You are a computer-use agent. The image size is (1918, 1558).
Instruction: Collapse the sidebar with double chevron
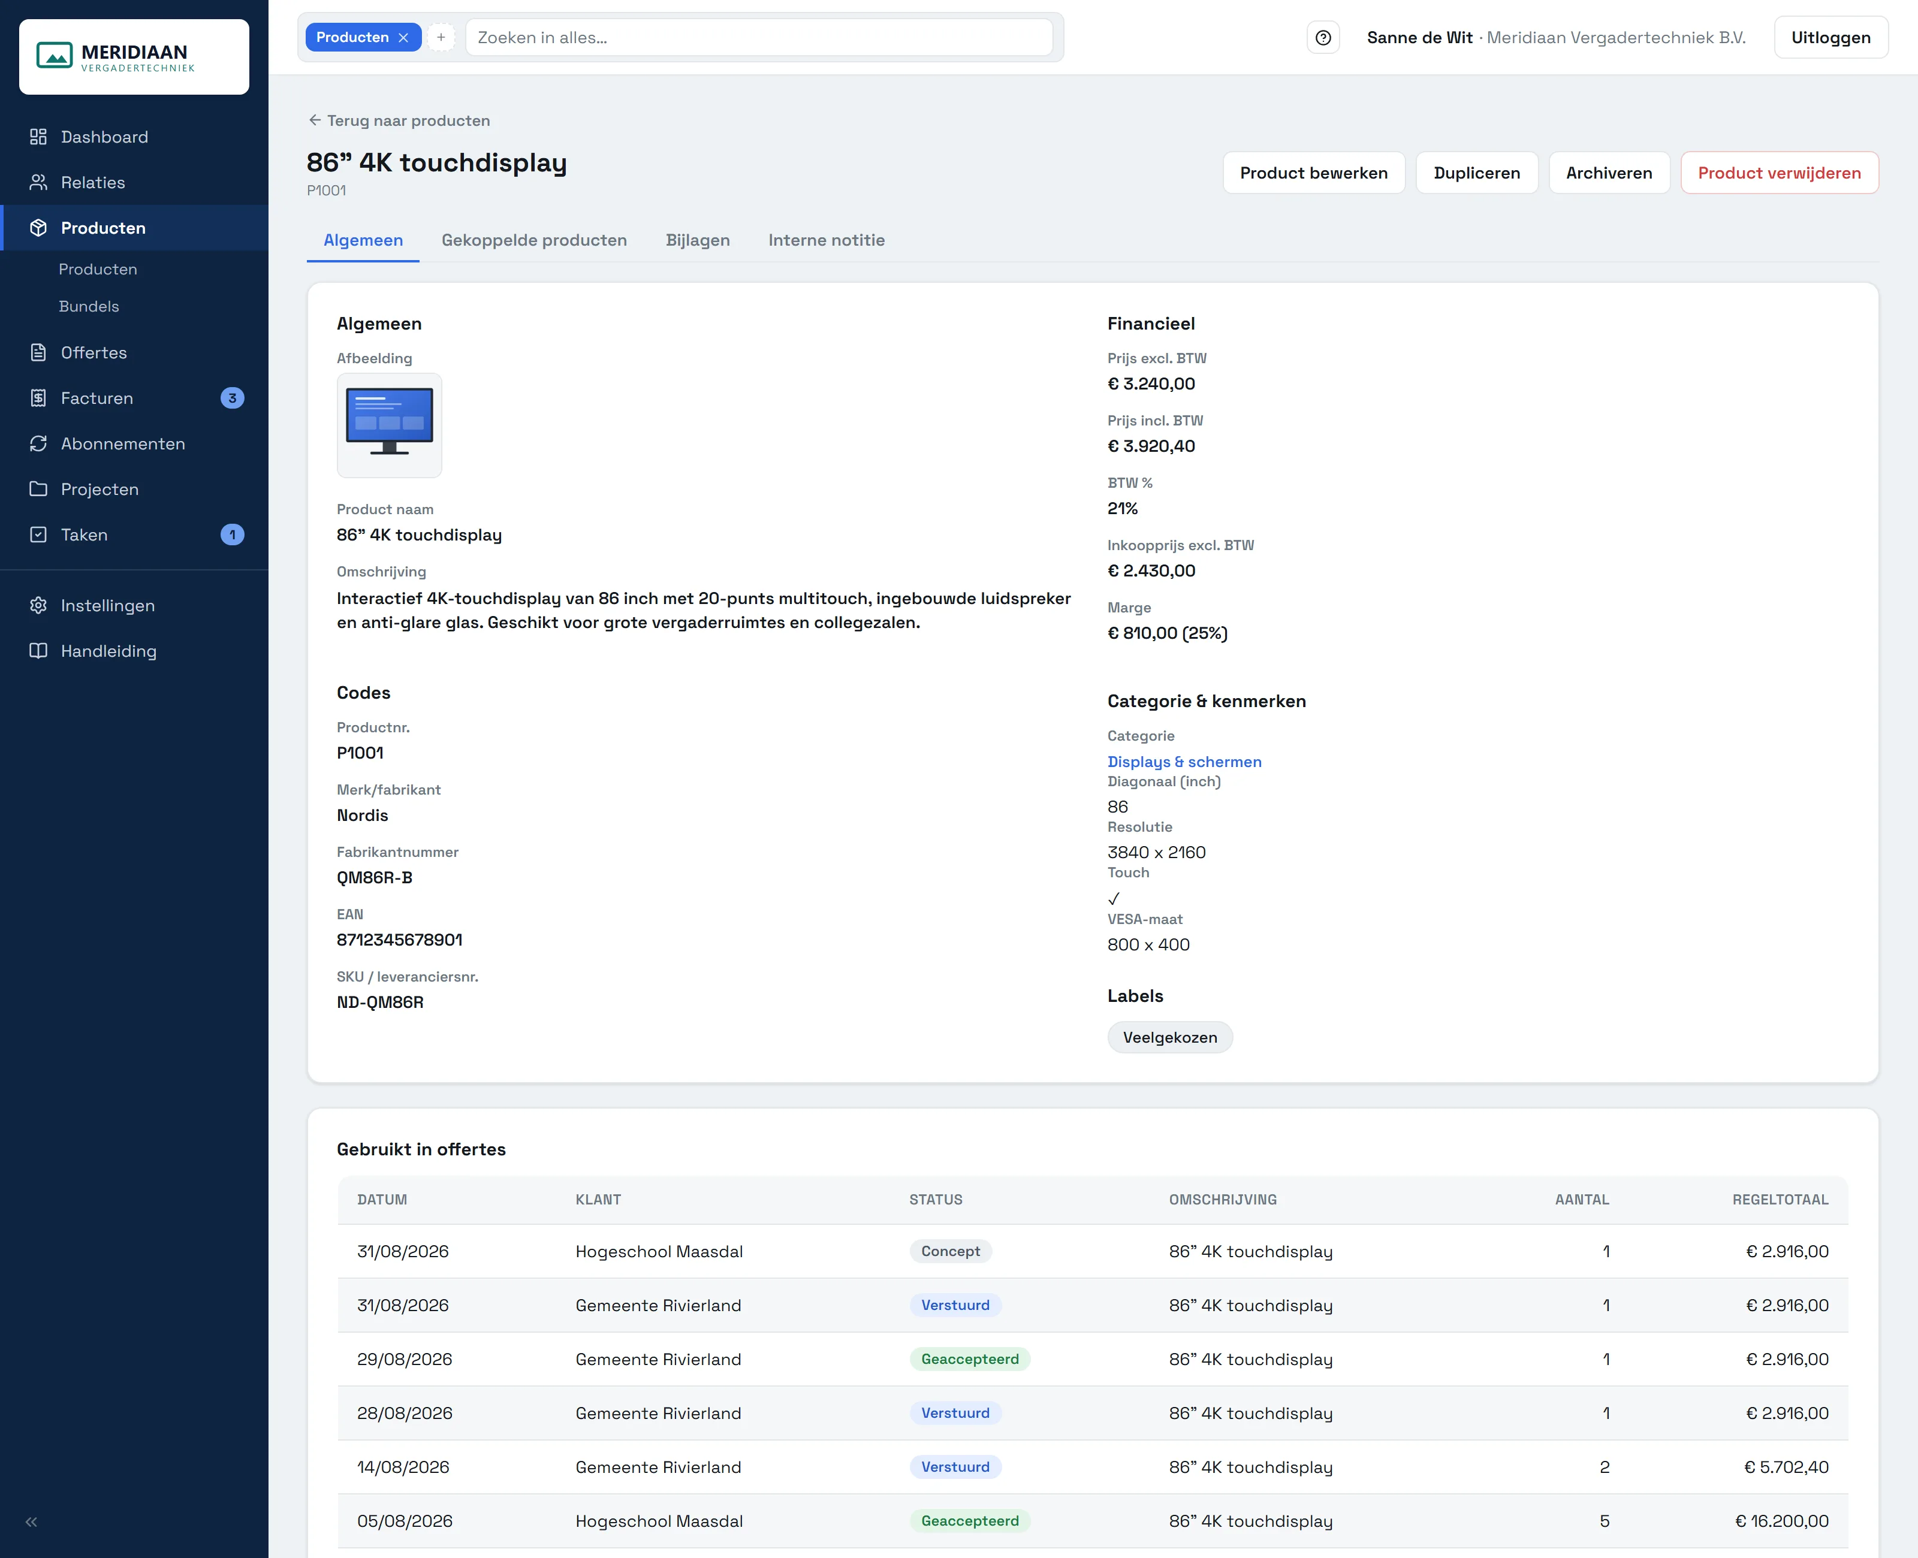point(31,1521)
